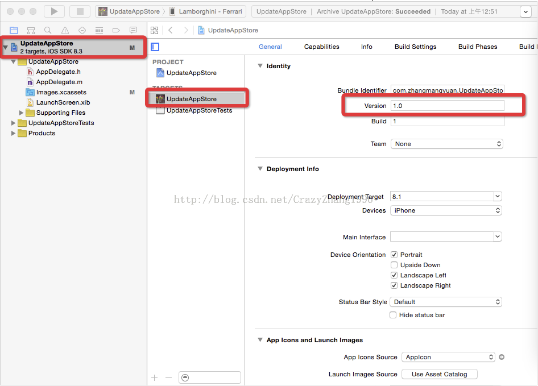Viewport: 538px width, 386px height.
Task: Enable the Upside Down orientation checkbox
Action: click(394, 265)
